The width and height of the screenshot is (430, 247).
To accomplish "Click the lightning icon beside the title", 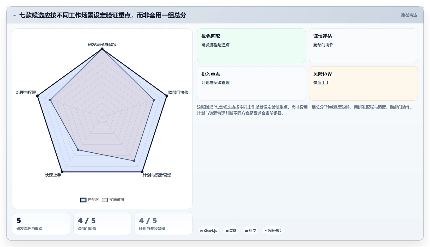I will (x=15, y=15).
